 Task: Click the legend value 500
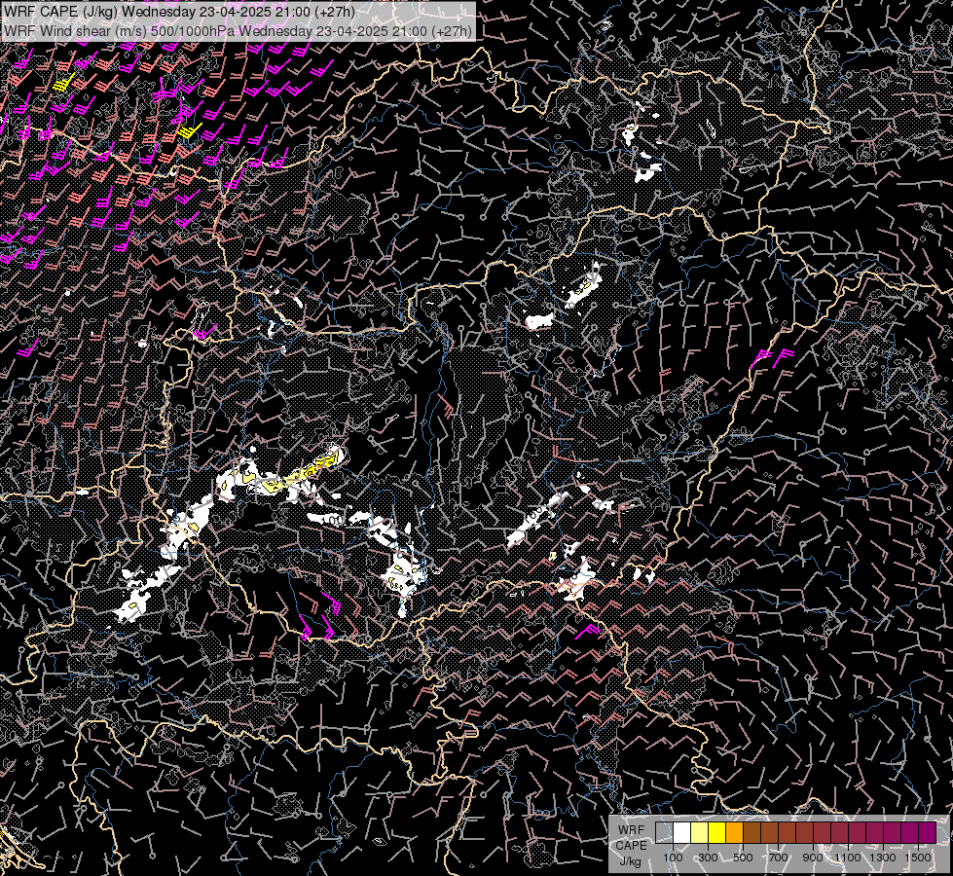point(743,858)
